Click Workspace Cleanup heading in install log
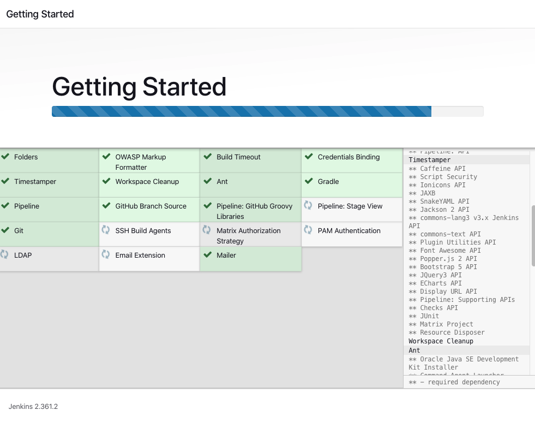Image resolution: width=535 pixels, height=422 pixels. click(x=441, y=341)
